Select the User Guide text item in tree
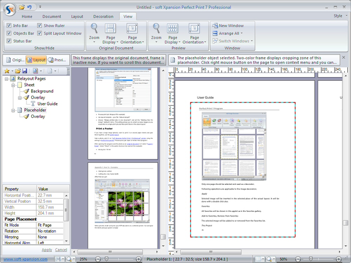The width and height of the screenshot is (351, 263). tap(48, 104)
